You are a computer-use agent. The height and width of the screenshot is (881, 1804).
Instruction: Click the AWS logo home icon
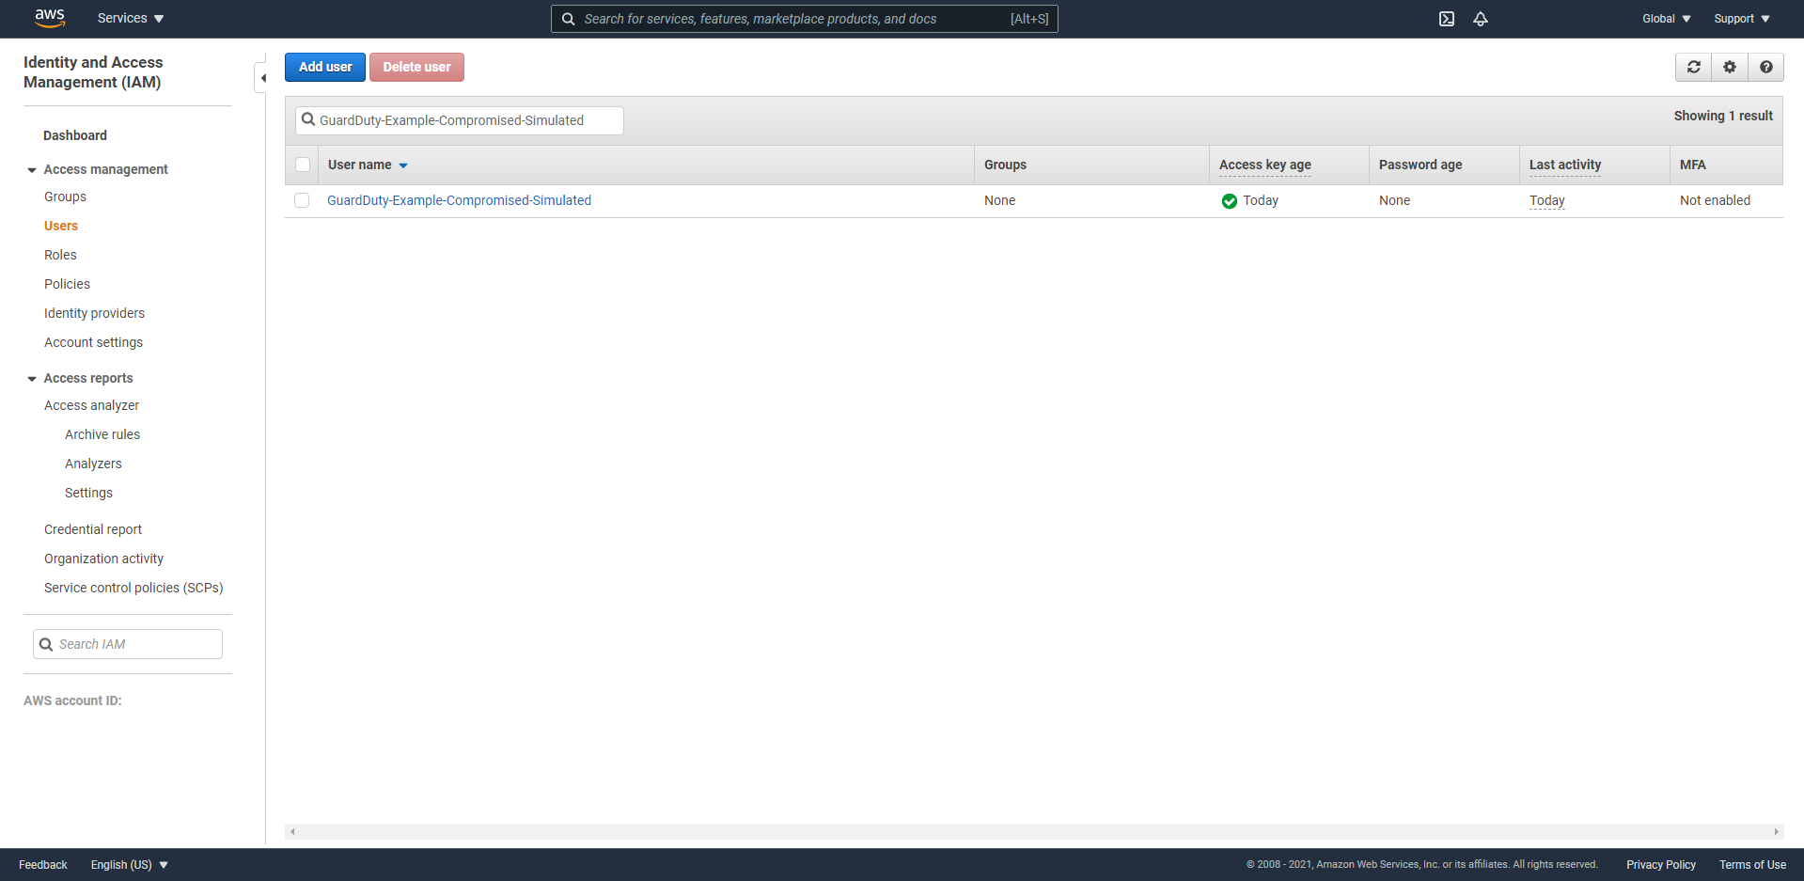click(50, 18)
